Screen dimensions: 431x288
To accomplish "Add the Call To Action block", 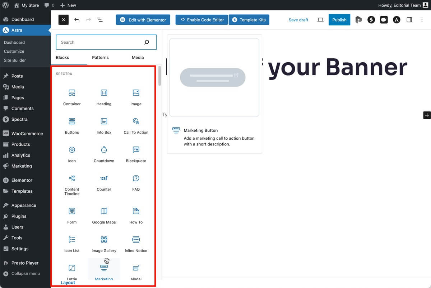I will (136, 126).
